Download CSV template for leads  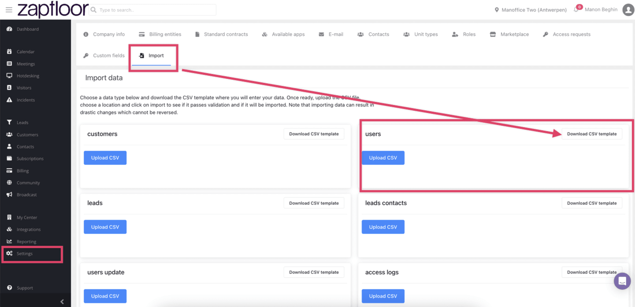(314, 203)
